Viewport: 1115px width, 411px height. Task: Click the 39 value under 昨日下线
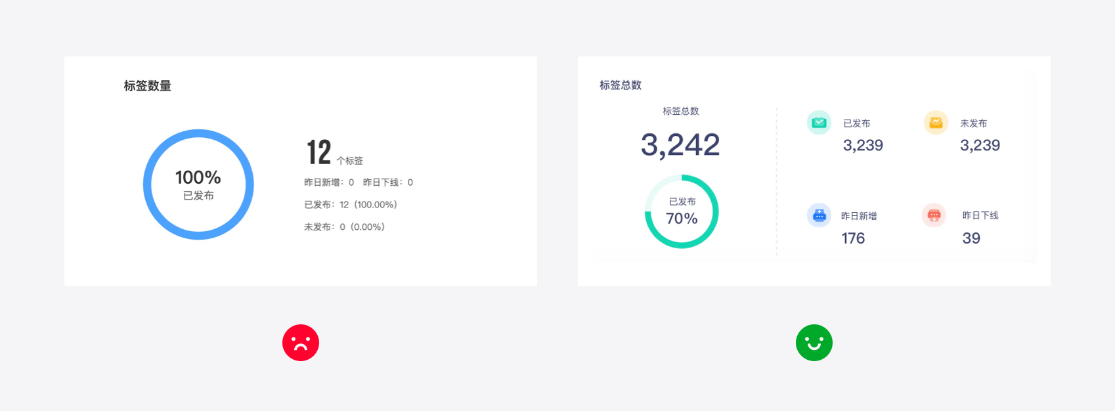(971, 238)
